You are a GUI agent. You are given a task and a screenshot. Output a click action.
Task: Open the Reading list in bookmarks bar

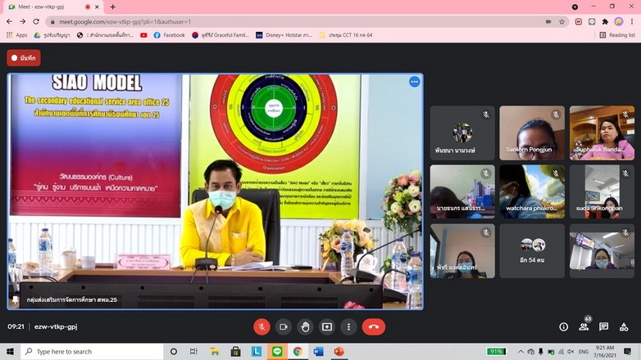617,35
